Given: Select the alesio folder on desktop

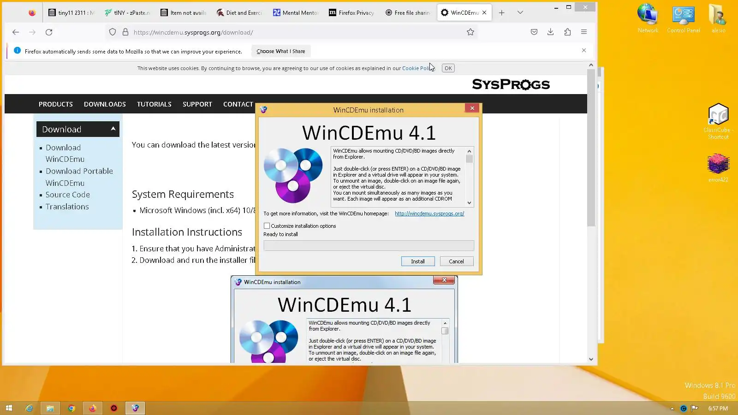Looking at the screenshot, I should (718, 18).
